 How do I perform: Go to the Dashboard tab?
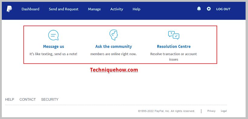pos(30,9)
